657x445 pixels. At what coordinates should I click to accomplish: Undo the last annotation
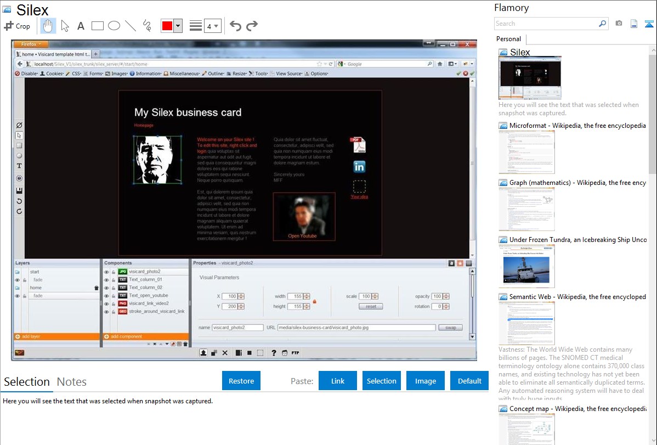235,26
